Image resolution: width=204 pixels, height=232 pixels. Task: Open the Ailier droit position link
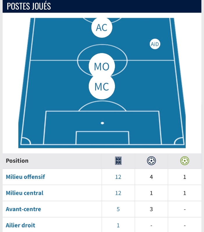coord(20,225)
